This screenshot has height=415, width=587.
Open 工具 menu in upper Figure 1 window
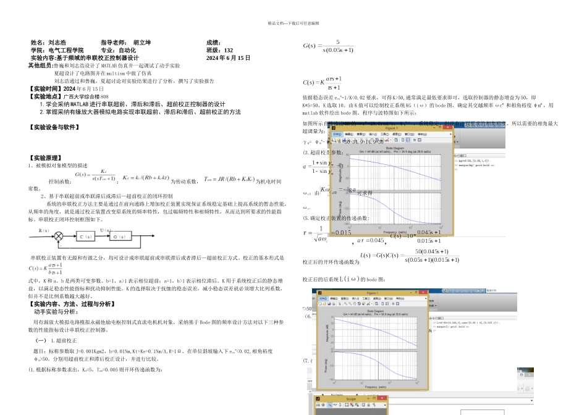tap(385, 135)
